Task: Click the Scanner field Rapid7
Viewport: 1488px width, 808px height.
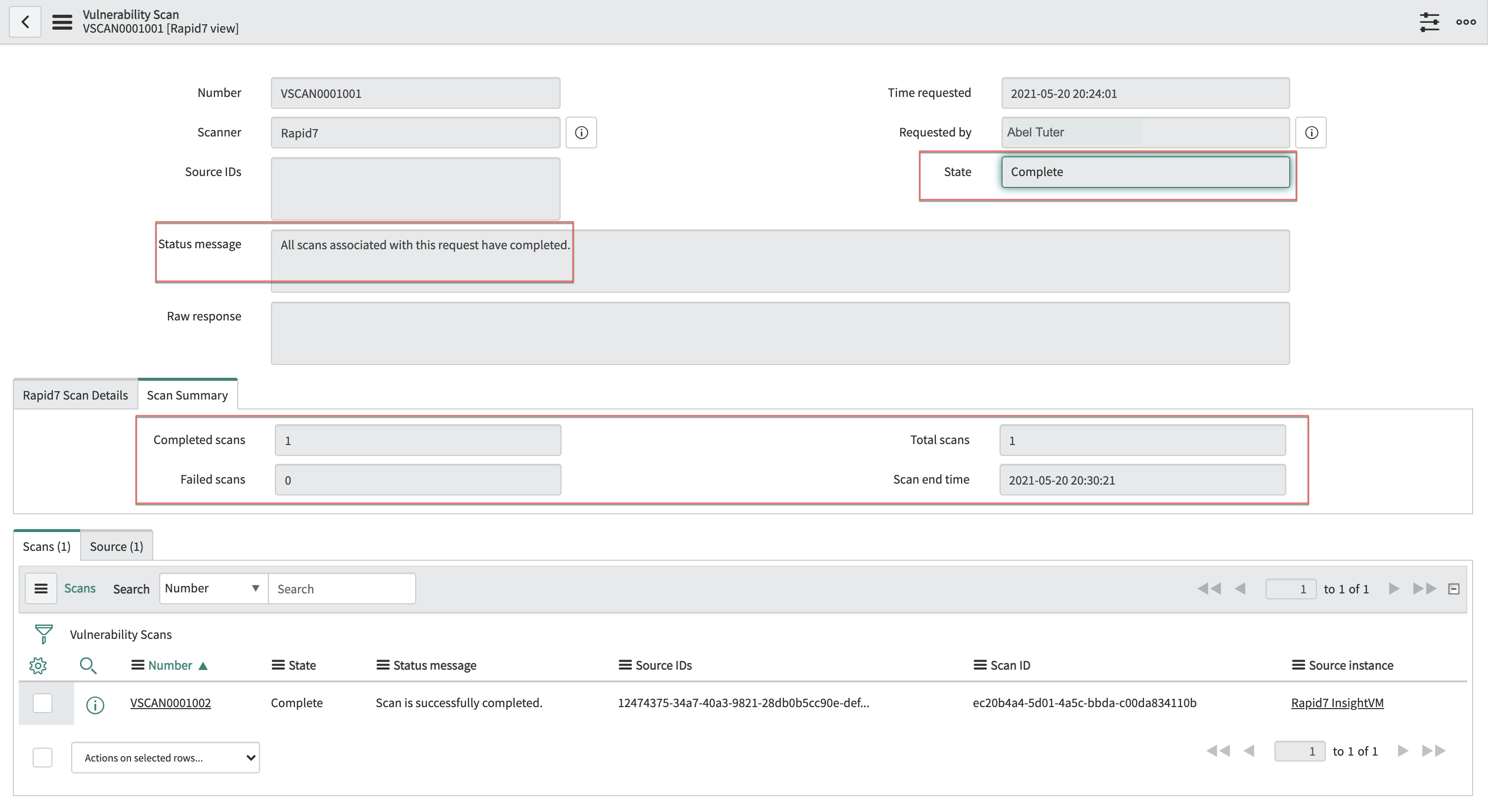Action: click(415, 133)
